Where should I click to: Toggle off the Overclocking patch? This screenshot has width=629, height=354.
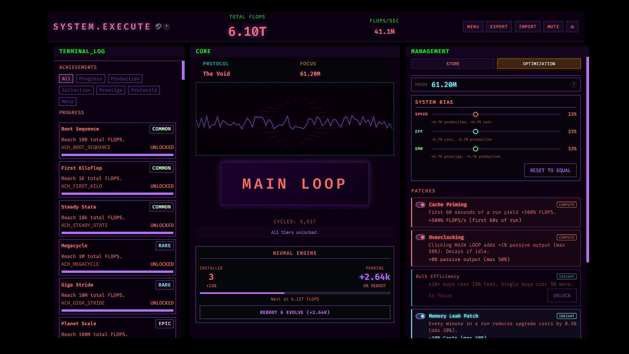tap(420, 237)
